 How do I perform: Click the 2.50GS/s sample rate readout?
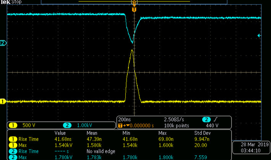[174, 120]
